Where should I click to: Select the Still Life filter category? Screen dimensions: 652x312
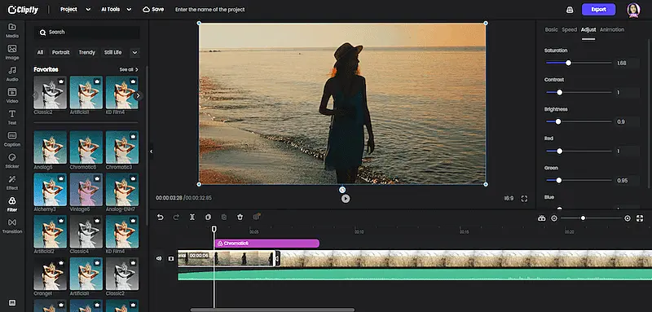click(x=112, y=52)
